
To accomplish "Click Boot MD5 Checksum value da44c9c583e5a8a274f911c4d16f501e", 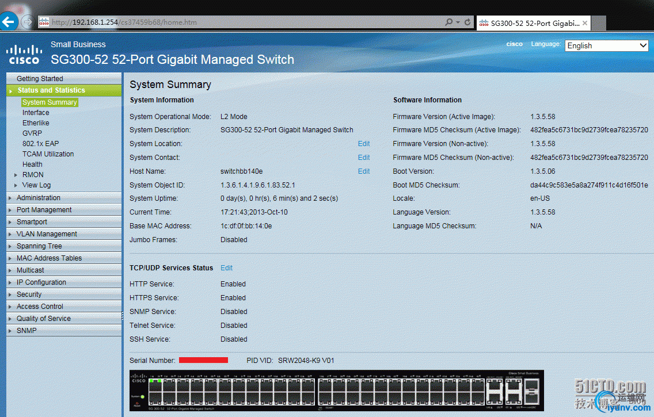I will tap(589, 185).
